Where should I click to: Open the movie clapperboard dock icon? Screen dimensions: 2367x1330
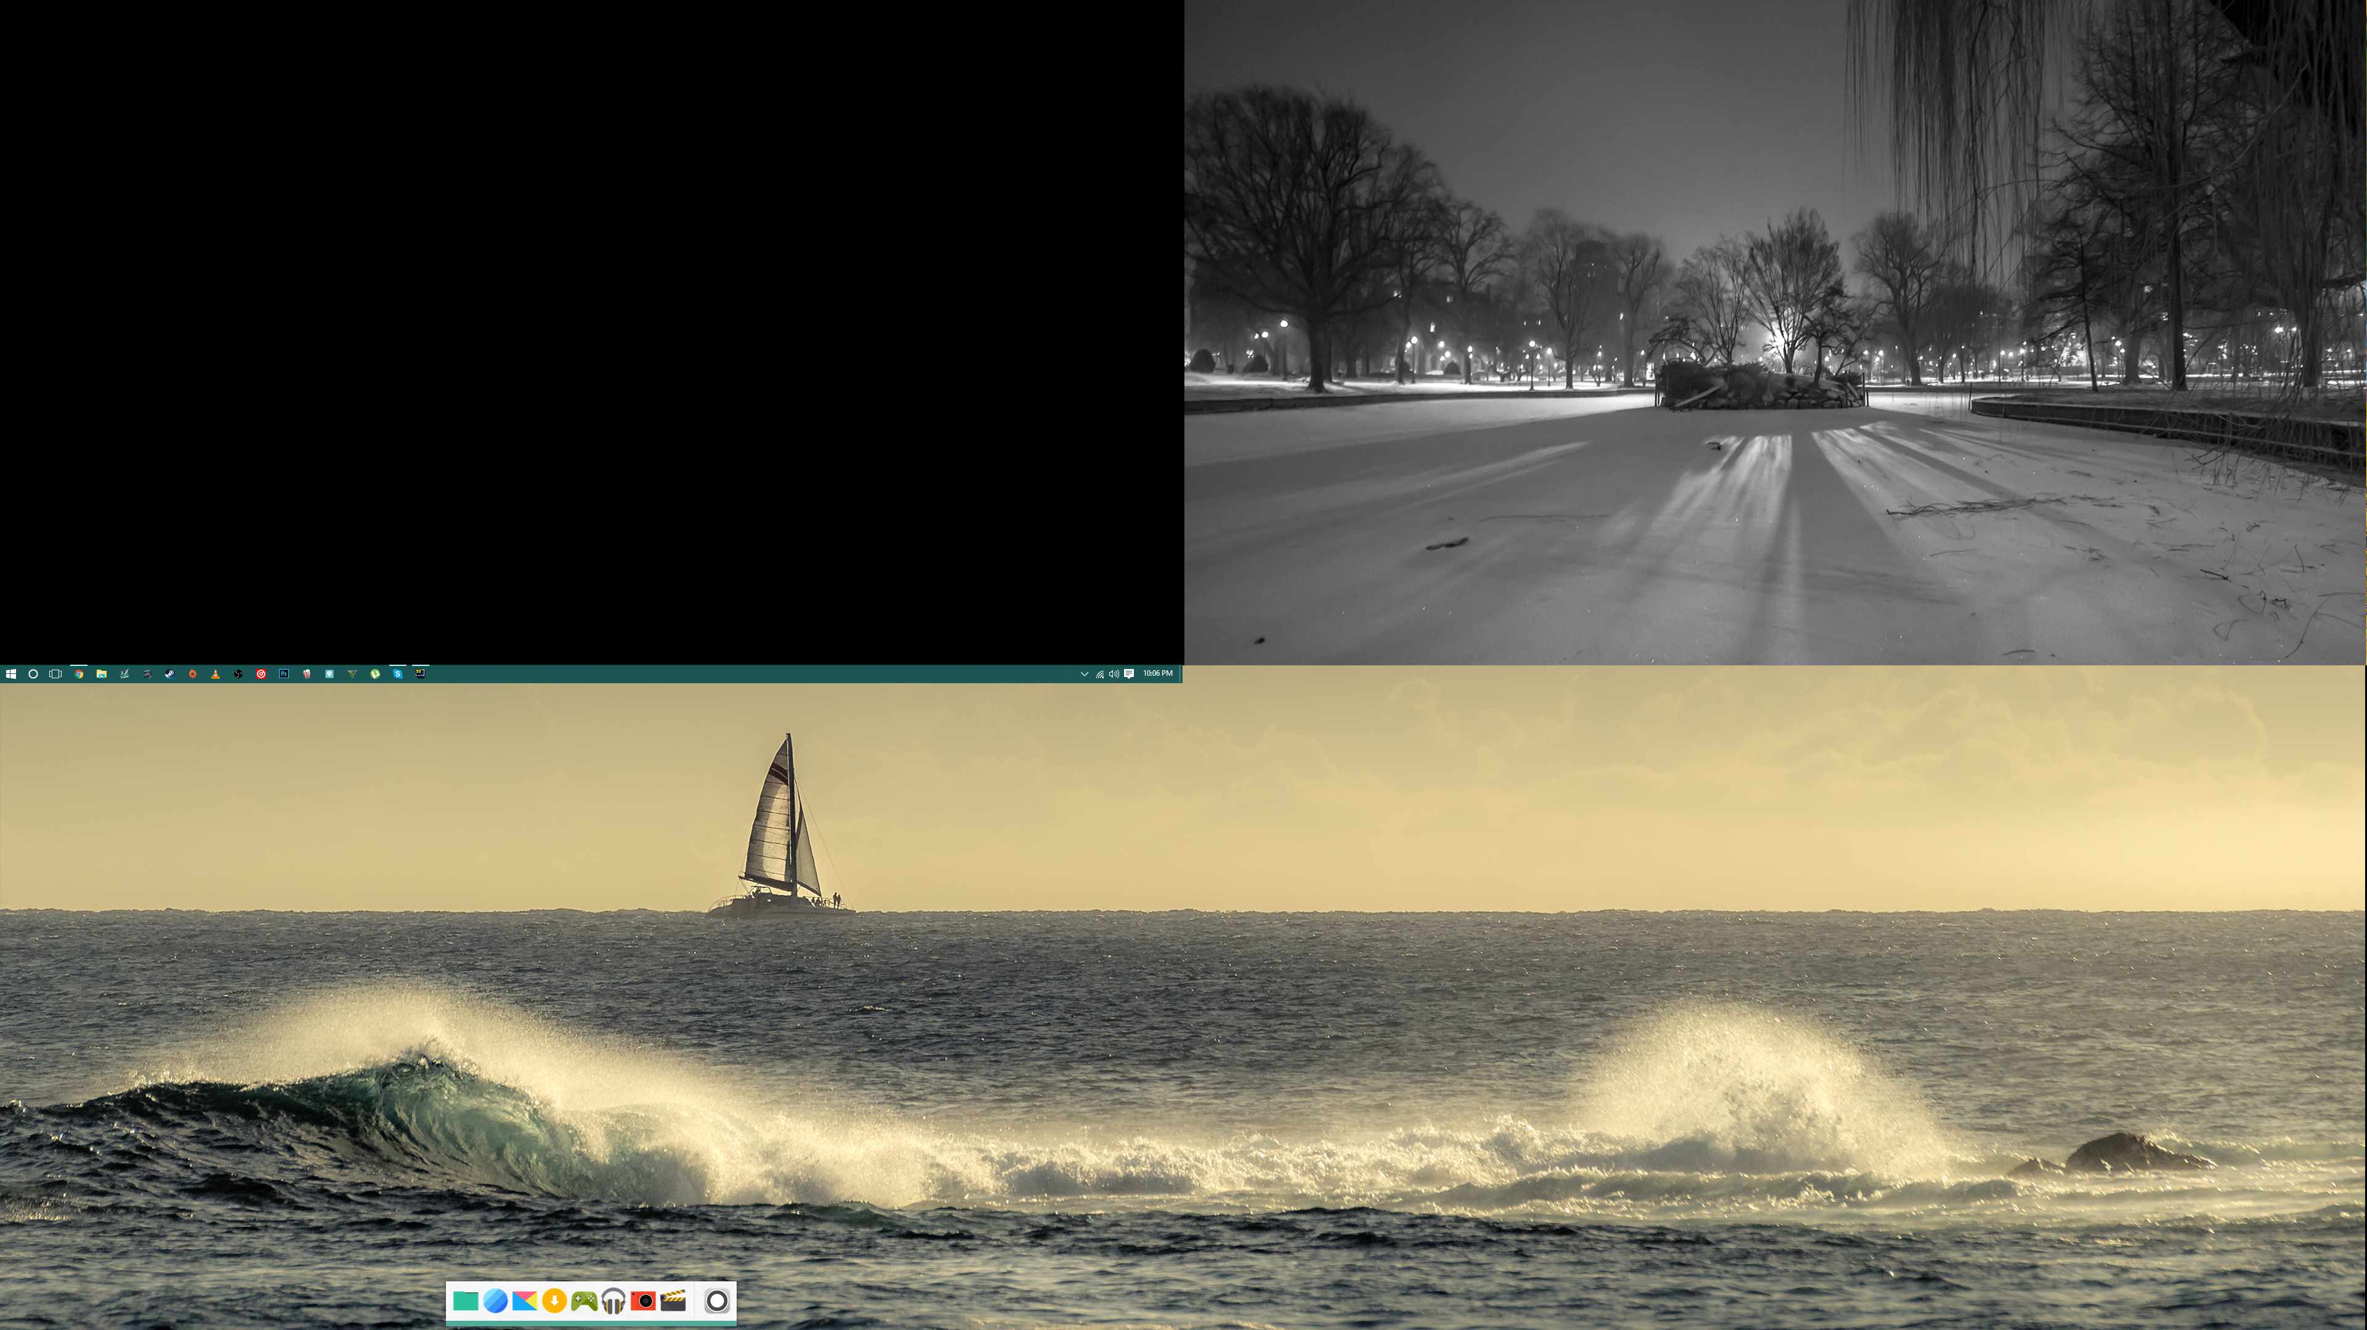coord(674,1300)
